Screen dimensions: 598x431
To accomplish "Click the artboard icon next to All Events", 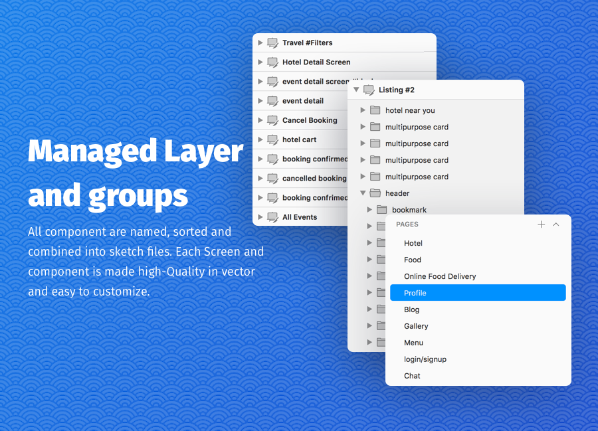I will 272,217.
